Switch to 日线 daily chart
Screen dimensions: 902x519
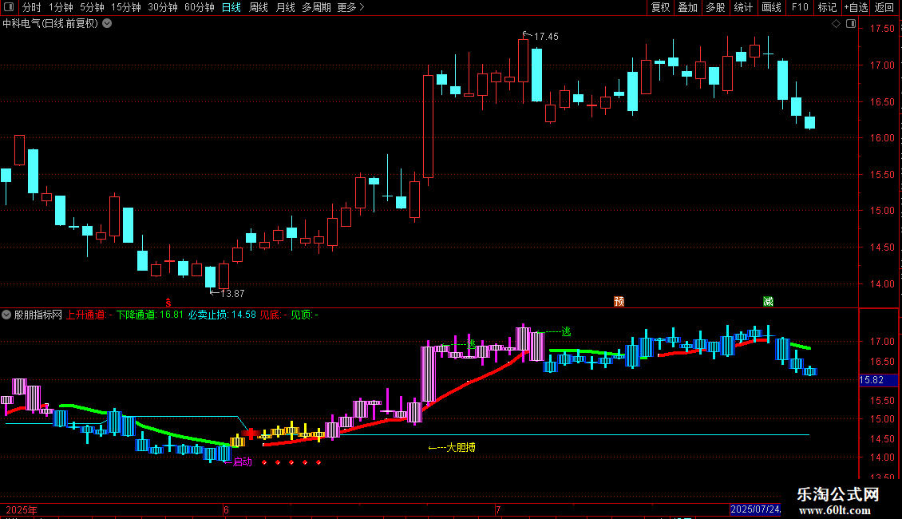click(231, 7)
